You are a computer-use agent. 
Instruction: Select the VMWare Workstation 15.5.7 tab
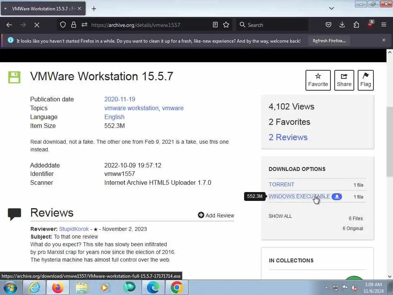(x=43, y=8)
